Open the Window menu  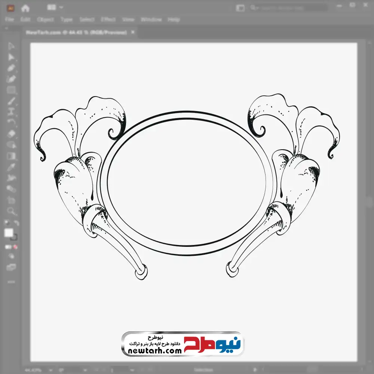coord(151,19)
